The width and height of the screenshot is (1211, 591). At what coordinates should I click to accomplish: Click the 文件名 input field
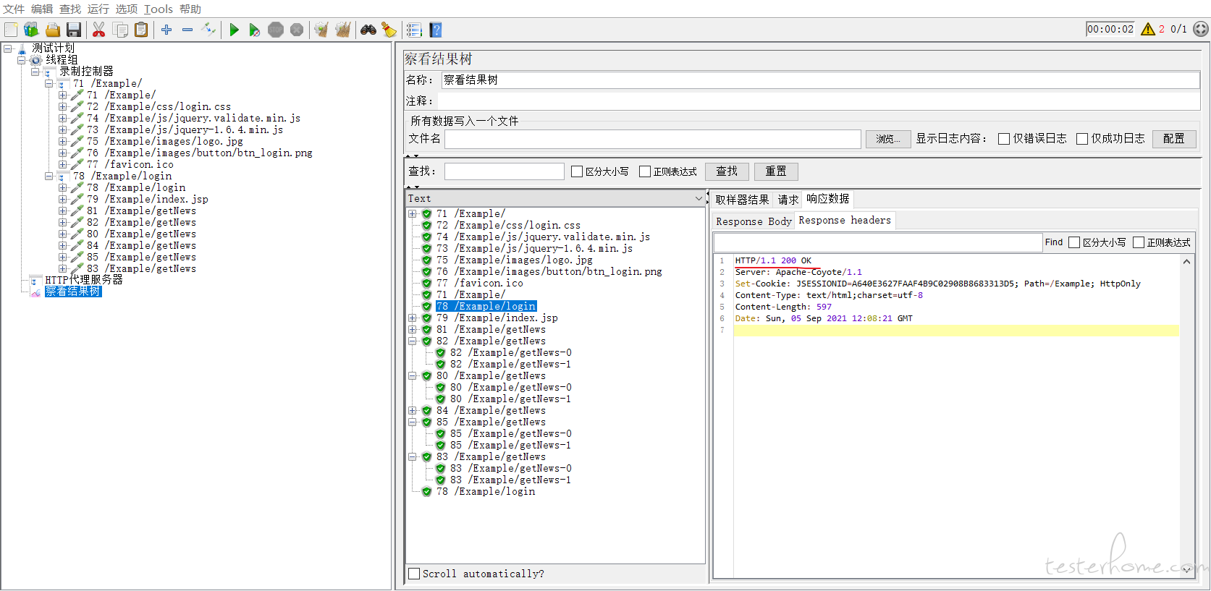[x=652, y=139]
